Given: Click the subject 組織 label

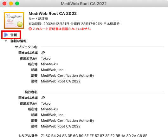Looking at the screenshot, I should click(x=34, y=70).
